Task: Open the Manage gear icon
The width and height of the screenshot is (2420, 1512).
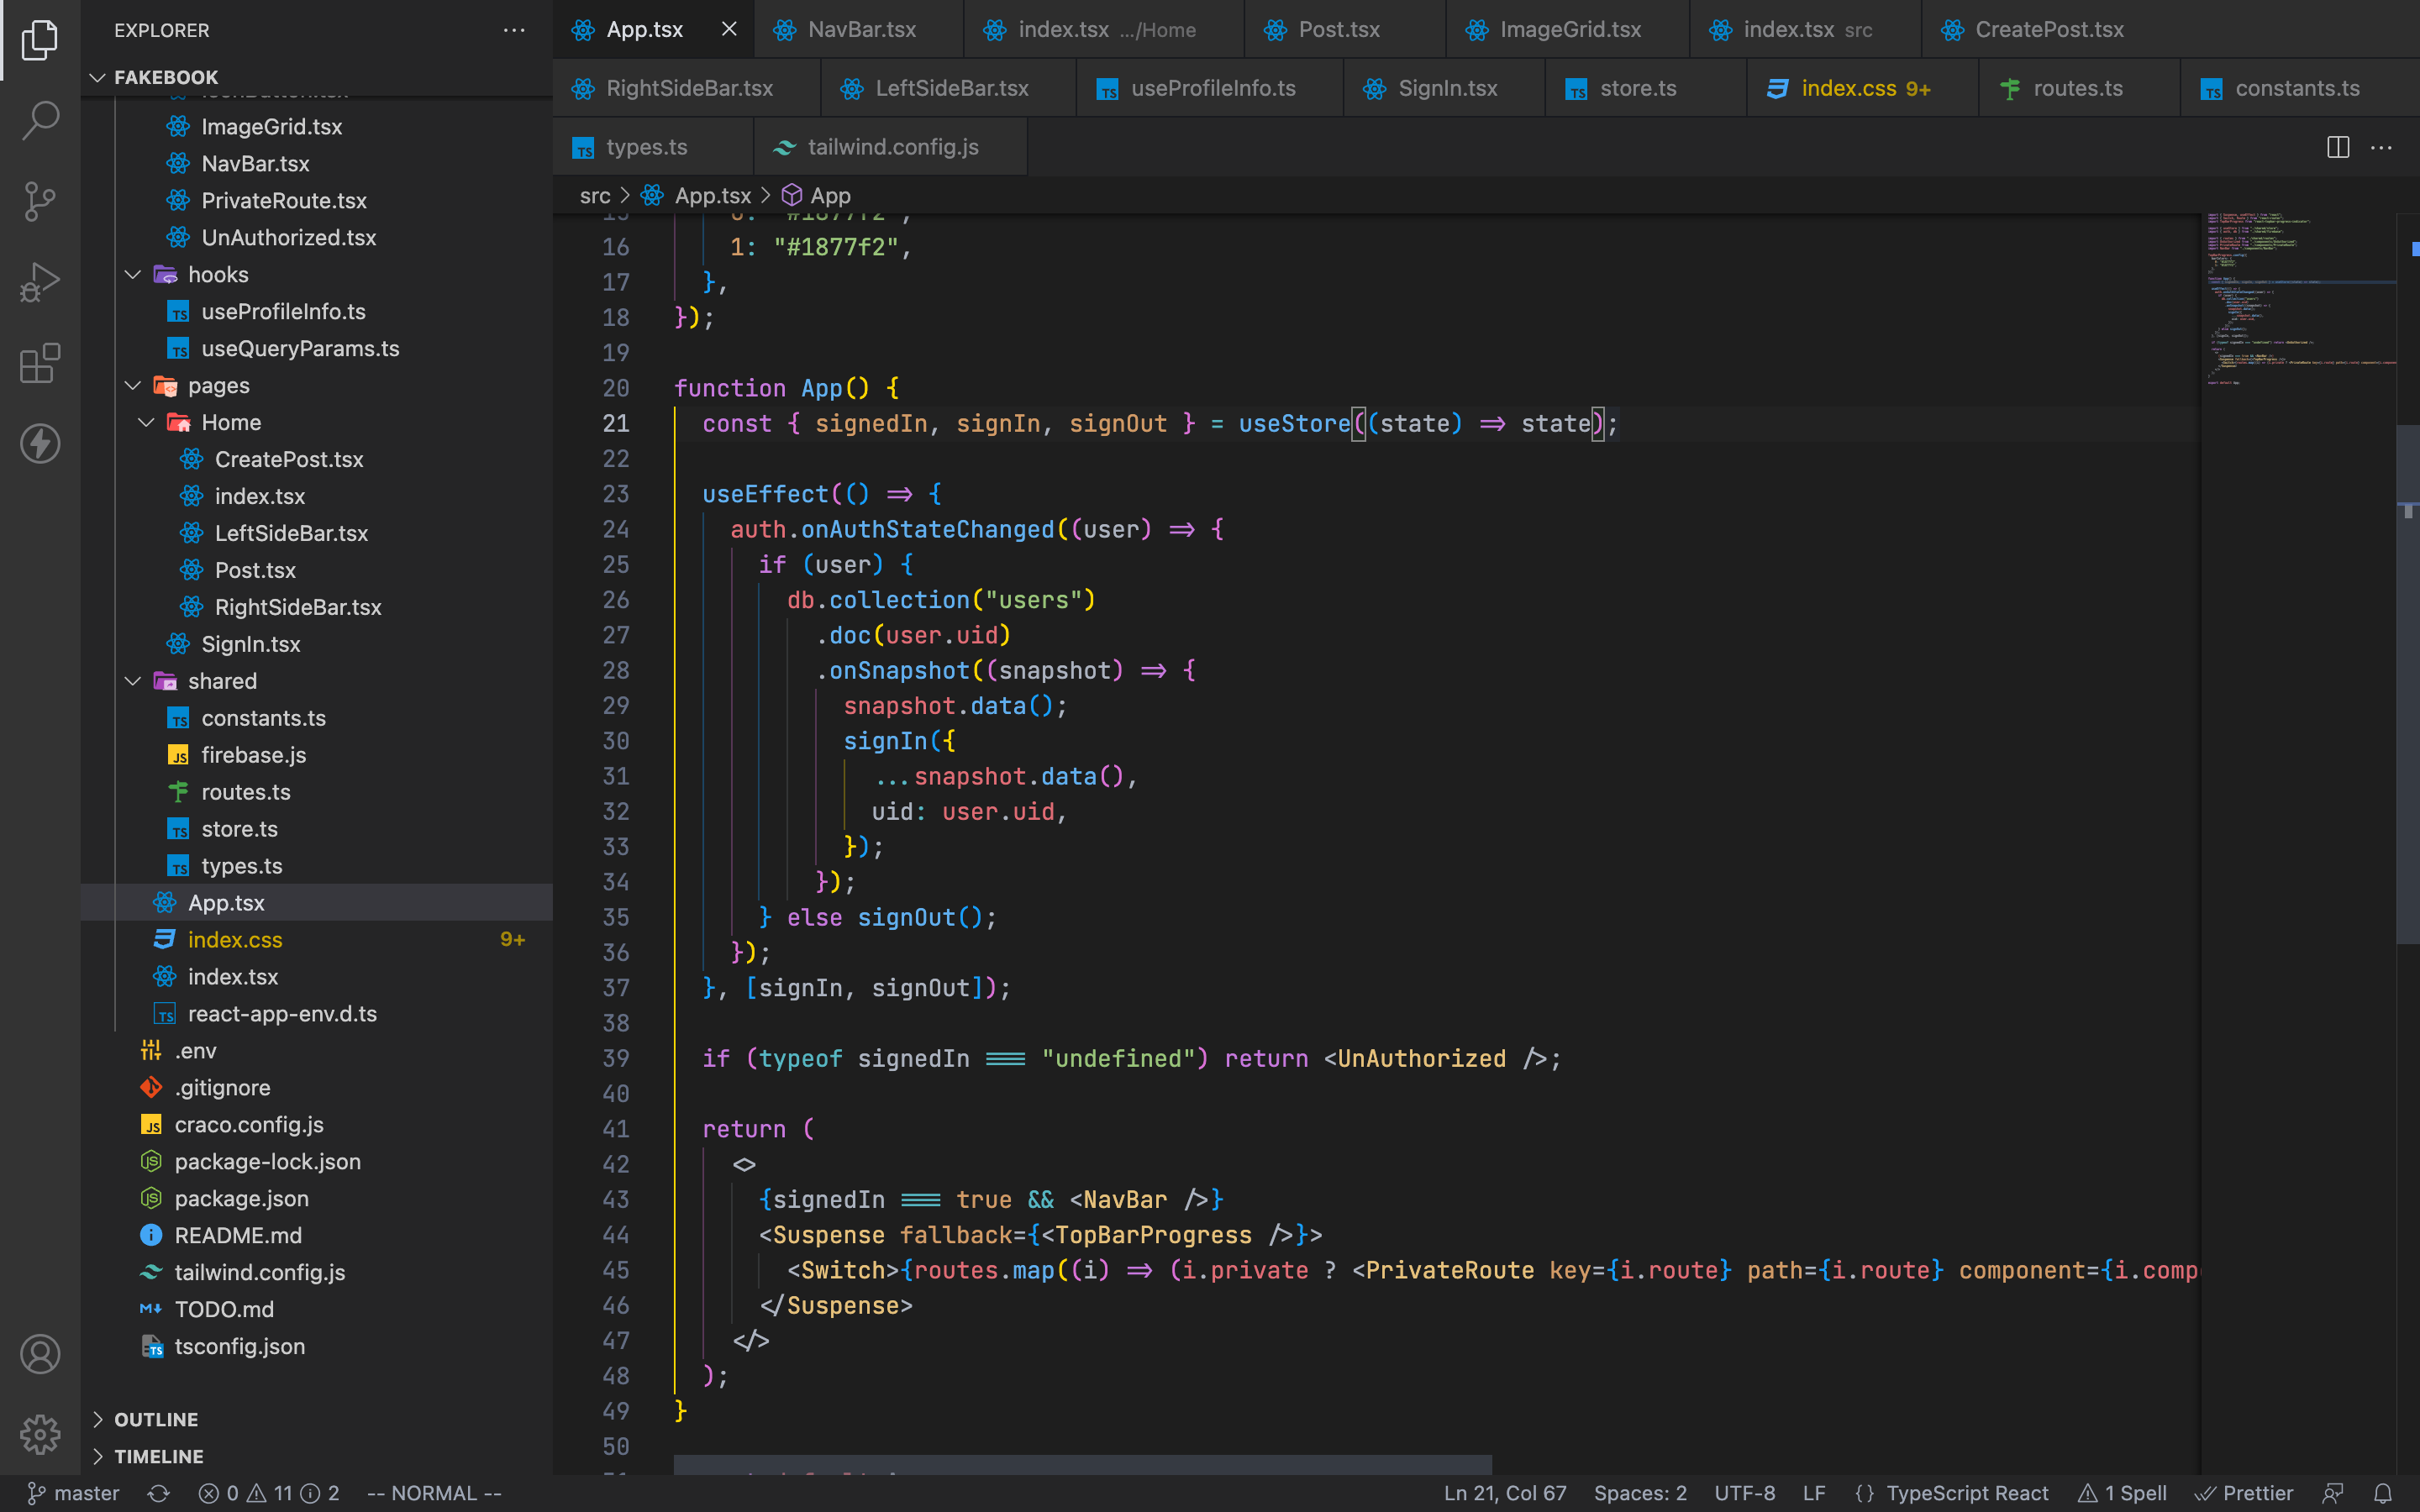Action: point(40,1434)
